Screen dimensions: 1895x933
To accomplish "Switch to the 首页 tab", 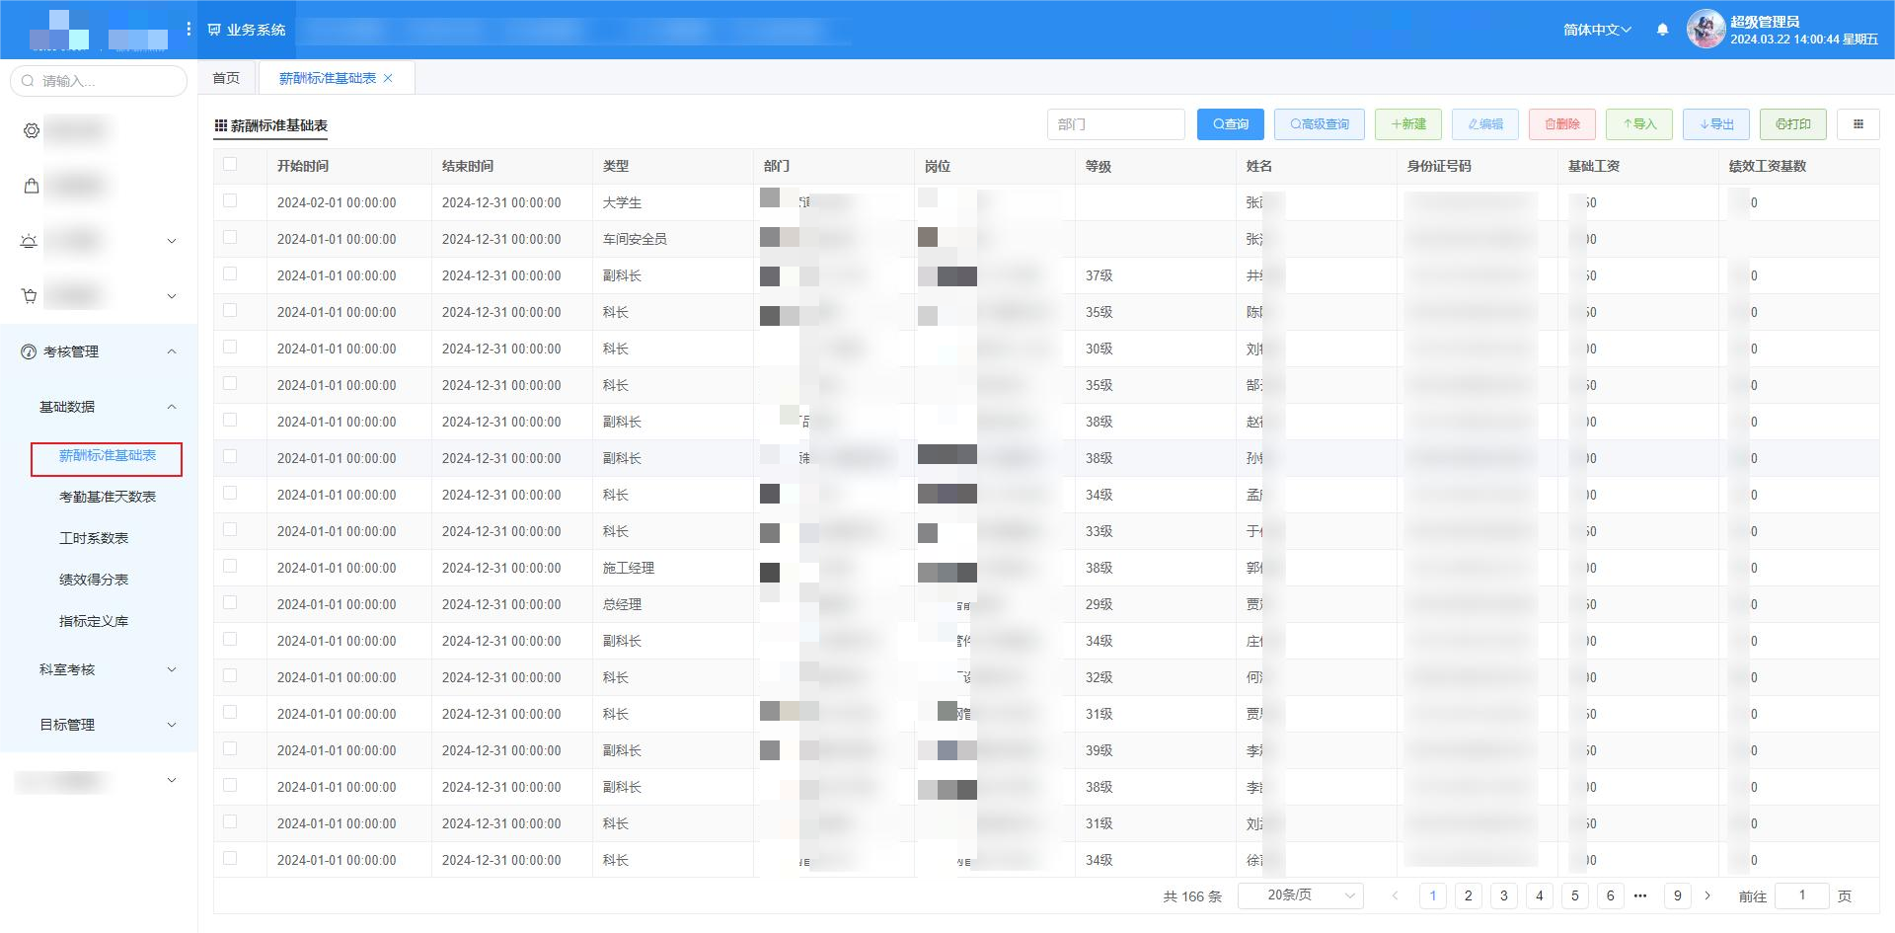I will click(x=226, y=78).
